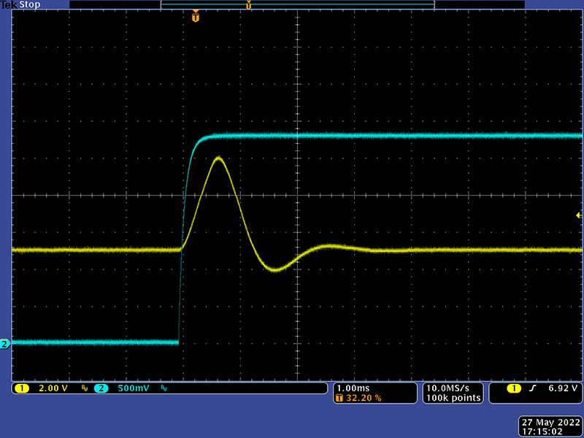Click the 1.00ms timebase readout
584x438 pixels.
(354, 388)
